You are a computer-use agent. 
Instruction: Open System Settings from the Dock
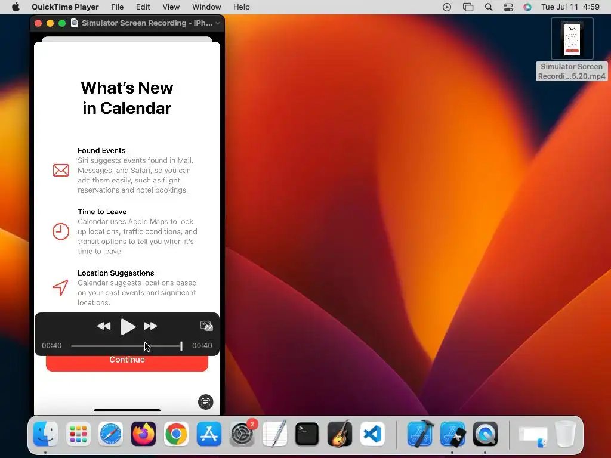pos(242,434)
